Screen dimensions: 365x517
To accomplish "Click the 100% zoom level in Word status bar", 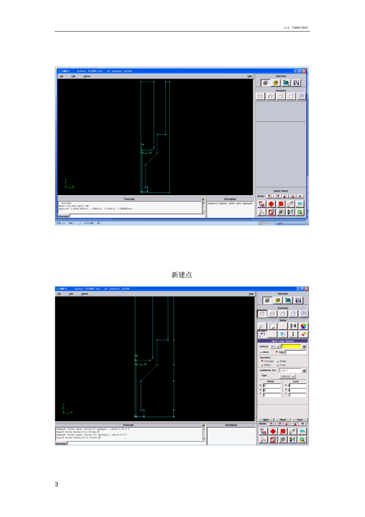I will pyautogui.click(x=280, y=223).
